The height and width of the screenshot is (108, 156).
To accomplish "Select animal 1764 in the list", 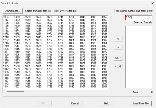I will coord(61,55).
